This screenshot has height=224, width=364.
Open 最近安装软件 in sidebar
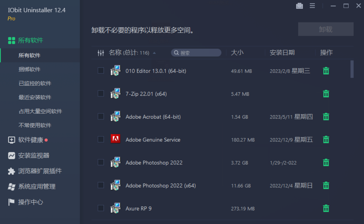coord(35,97)
